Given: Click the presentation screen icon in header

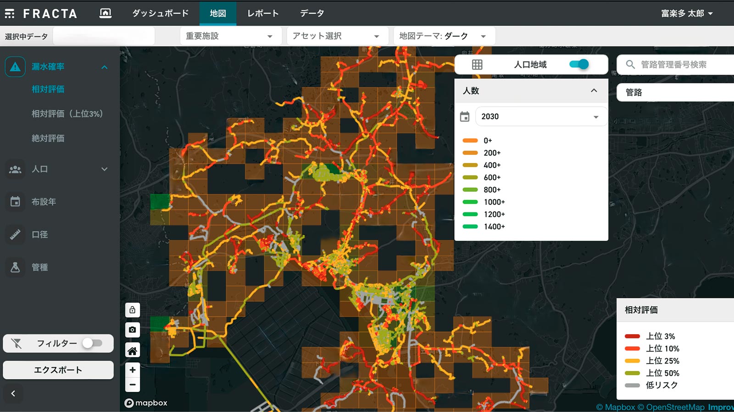Looking at the screenshot, I should tap(106, 13).
